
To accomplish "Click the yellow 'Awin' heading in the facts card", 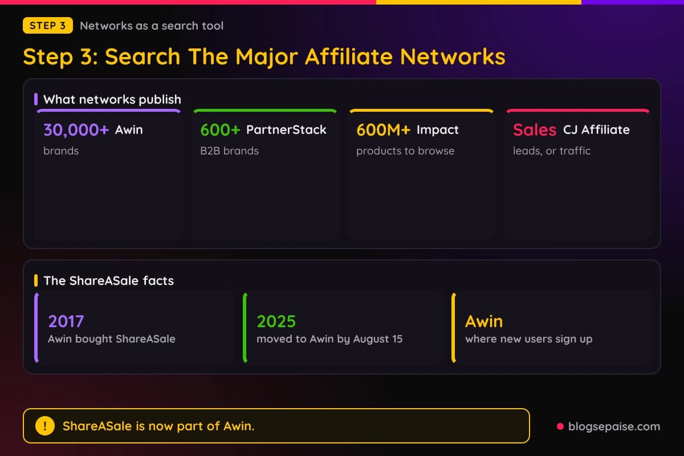I will (484, 321).
